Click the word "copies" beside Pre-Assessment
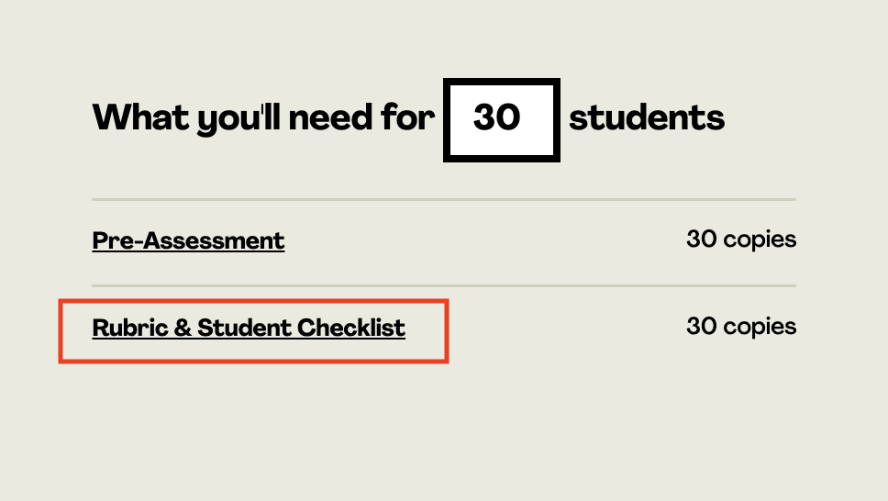Viewport: 888px width, 501px height. click(x=760, y=240)
